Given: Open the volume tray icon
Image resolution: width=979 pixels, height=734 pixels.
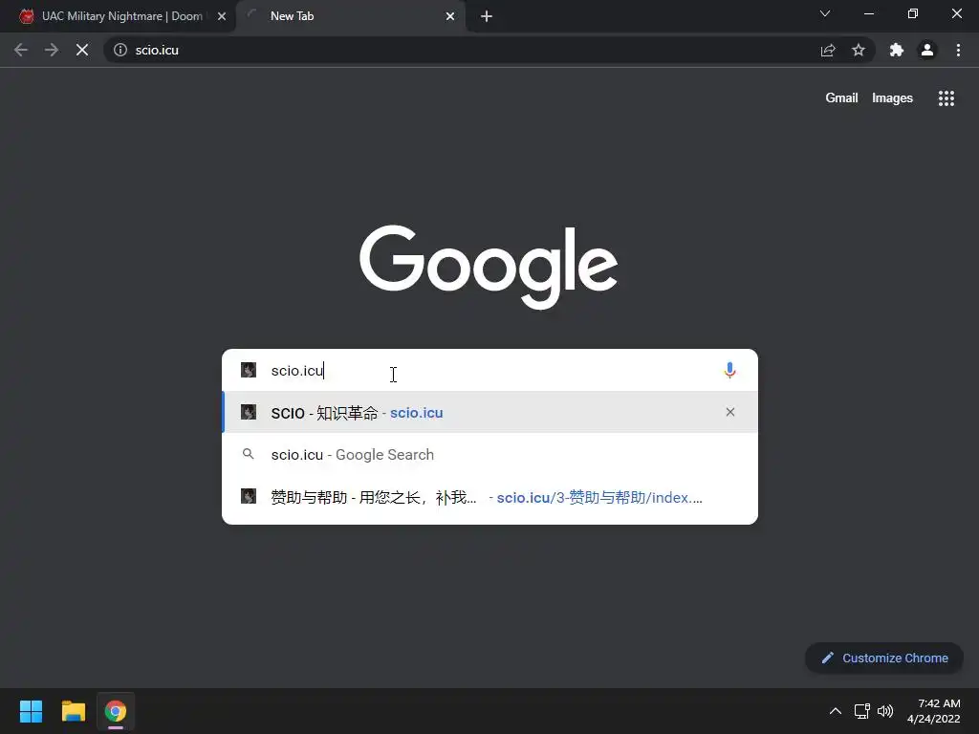Looking at the screenshot, I should coord(885,711).
